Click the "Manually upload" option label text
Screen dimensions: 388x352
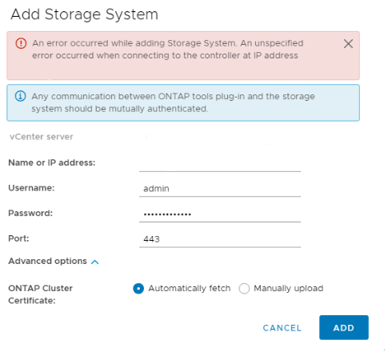coord(289,288)
